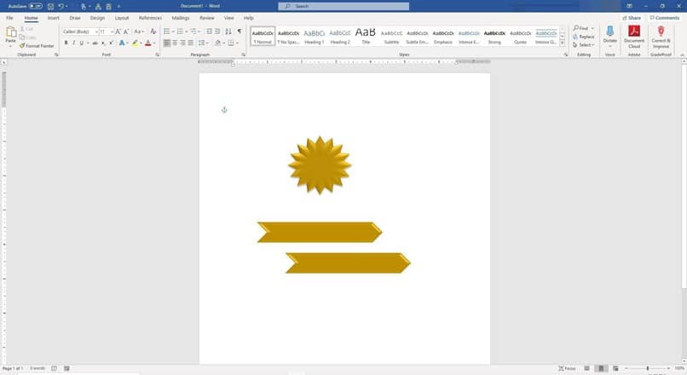Viewport: 687px width, 375px height.
Task: Open the Comments pane
Action: [x=664, y=18]
